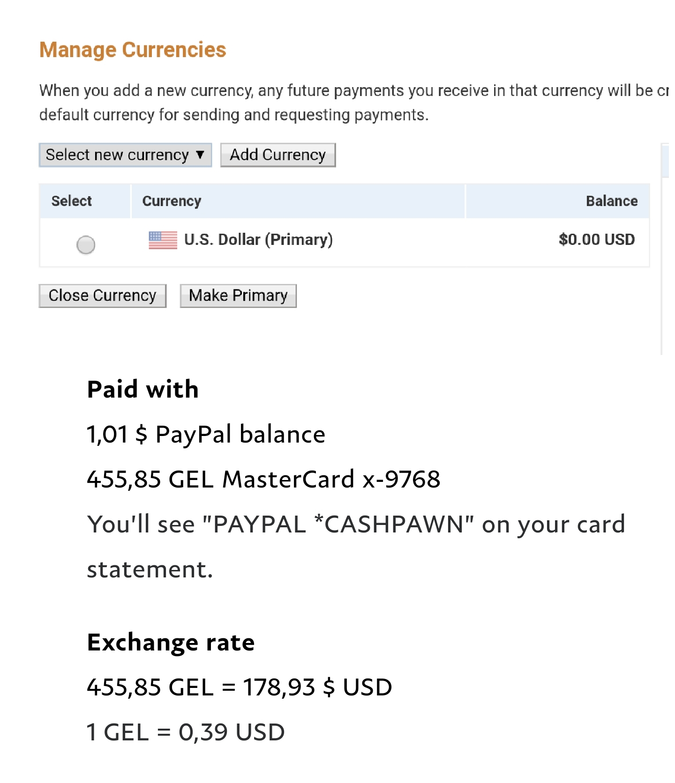Image resolution: width=675 pixels, height=783 pixels.
Task: Click the $0.00 USD balance amount
Action: pyautogui.click(x=596, y=240)
